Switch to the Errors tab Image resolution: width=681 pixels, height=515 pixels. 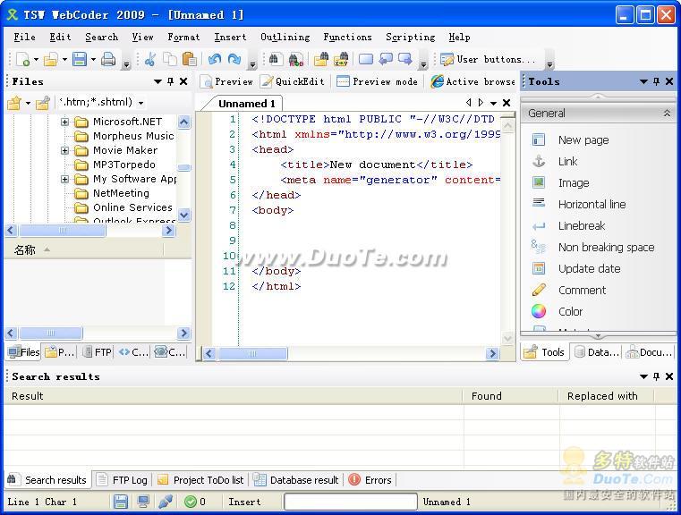pos(370,480)
